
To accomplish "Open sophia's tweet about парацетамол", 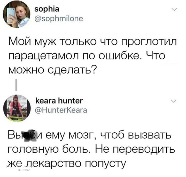I will (93, 55).
